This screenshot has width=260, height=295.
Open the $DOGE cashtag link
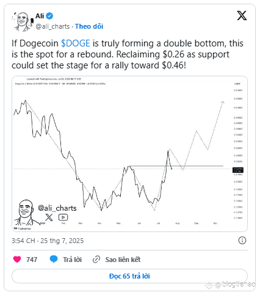[76, 43]
